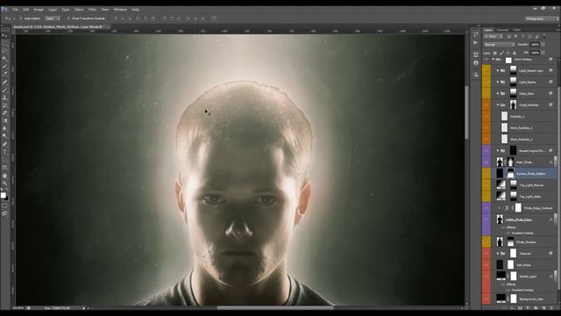Enable Auto-Select checkbox
This screenshot has height=316, width=561.
click(21, 18)
